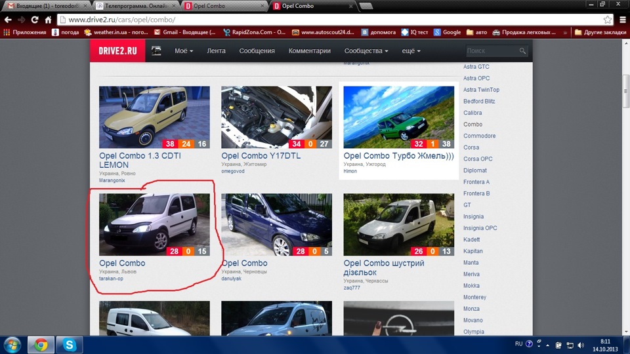The image size is (630, 354).
Task: Open the Google bookmark
Action: click(x=447, y=32)
